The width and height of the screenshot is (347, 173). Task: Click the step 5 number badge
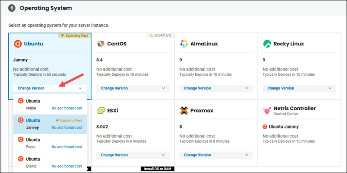[12, 8]
